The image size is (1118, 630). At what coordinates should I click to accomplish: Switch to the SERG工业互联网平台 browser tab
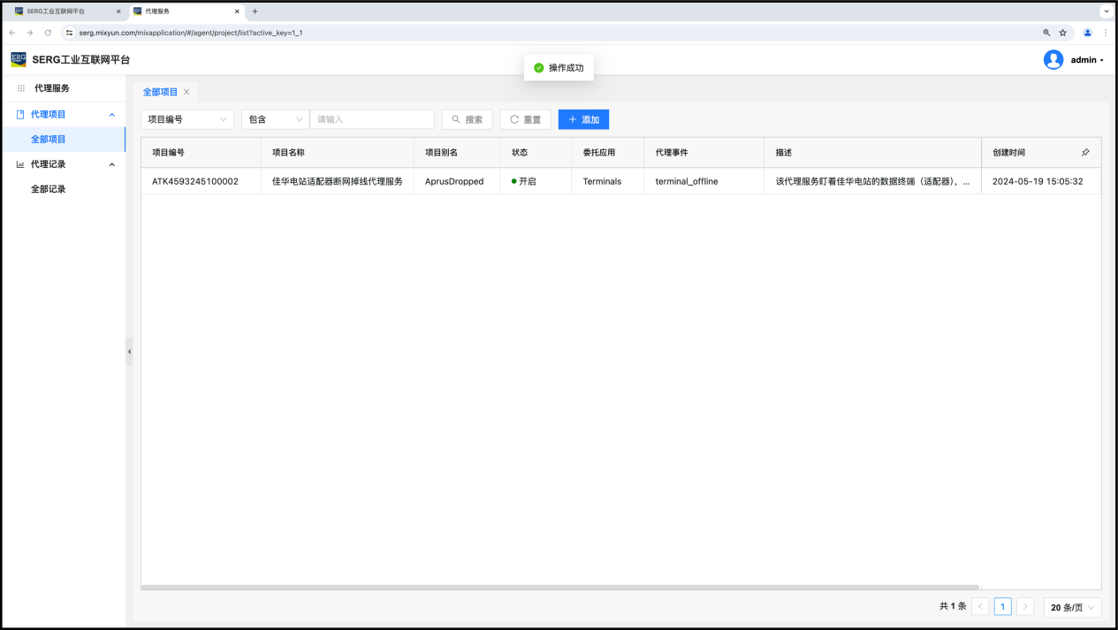(62, 11)
